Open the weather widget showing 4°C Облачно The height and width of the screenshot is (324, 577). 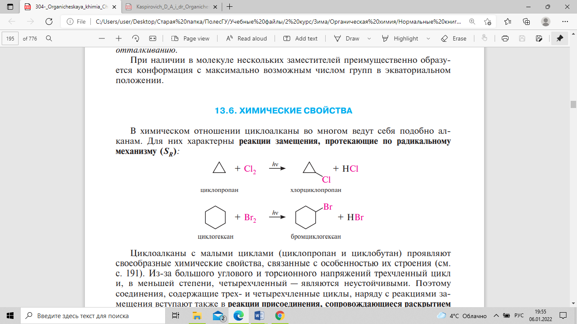tap(461, 316)
